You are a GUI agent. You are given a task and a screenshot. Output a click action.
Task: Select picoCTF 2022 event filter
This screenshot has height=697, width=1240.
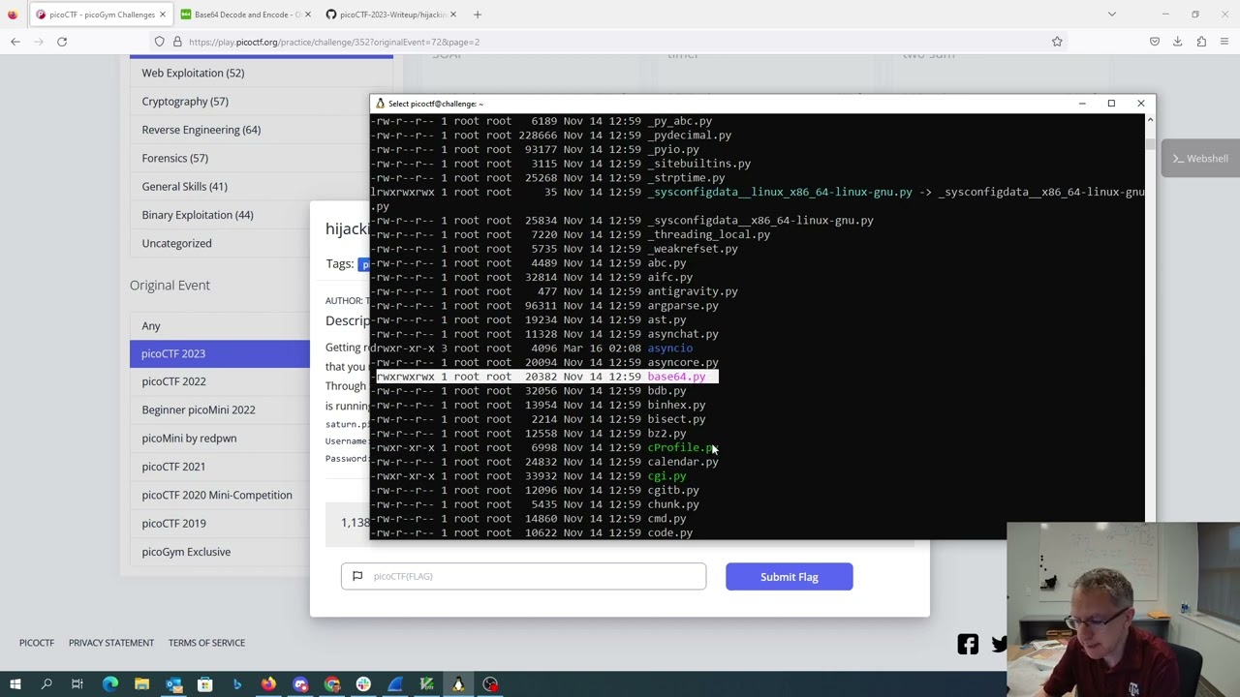[173, 381]
